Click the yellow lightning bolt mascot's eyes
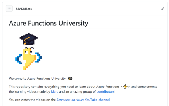 tap(28, 52)
